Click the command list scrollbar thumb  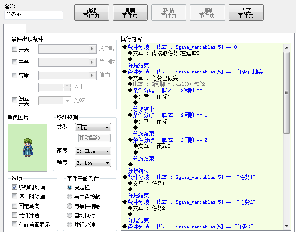[287, 93]
